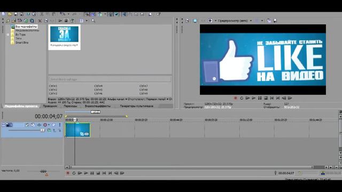The width and height of the screenshot is (342, 192).
Task: Expand the By Type folder
Action: [8, 35]
